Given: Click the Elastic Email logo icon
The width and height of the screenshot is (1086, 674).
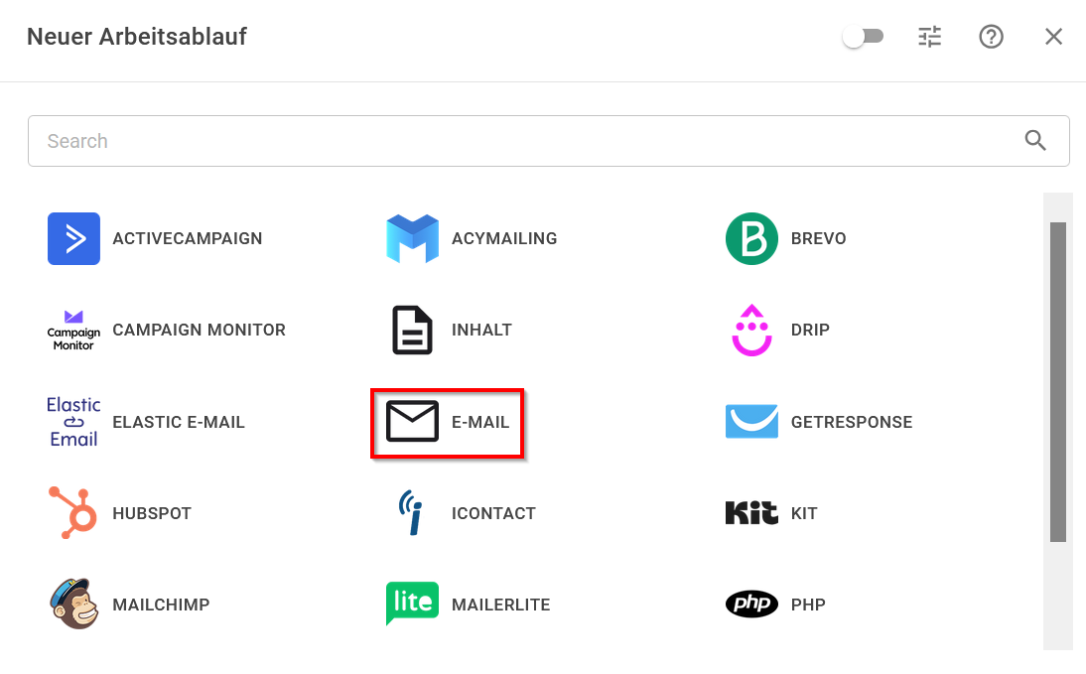Looking at the screenshot, I should pyautogui.click(x=73, y=422).
